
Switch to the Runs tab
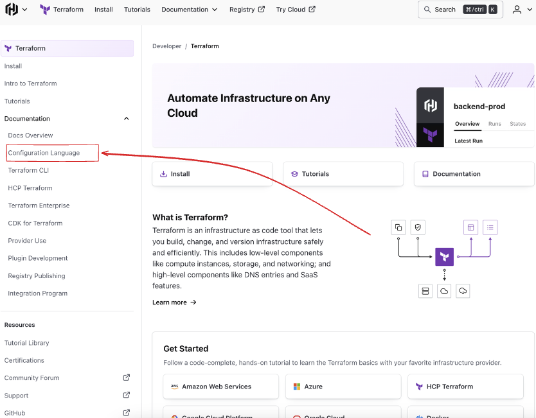click(x=494, y=124)
